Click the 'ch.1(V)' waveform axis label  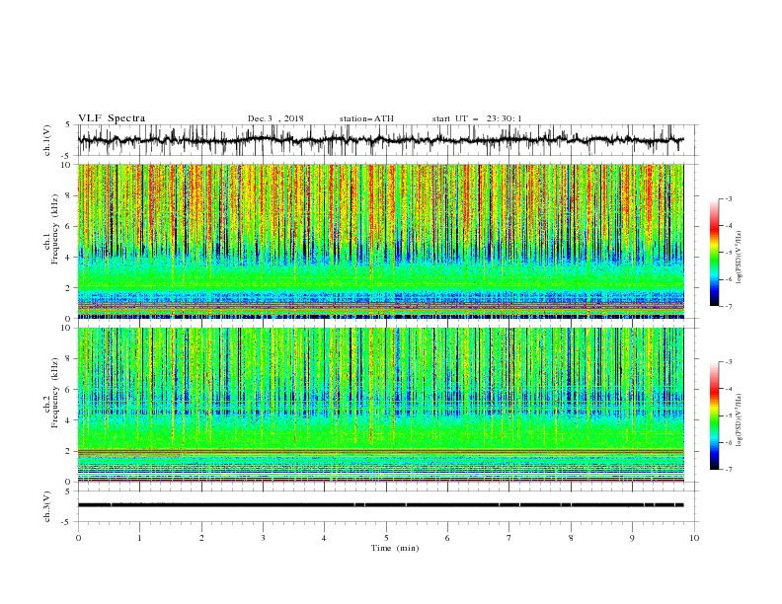coord(47,140)
